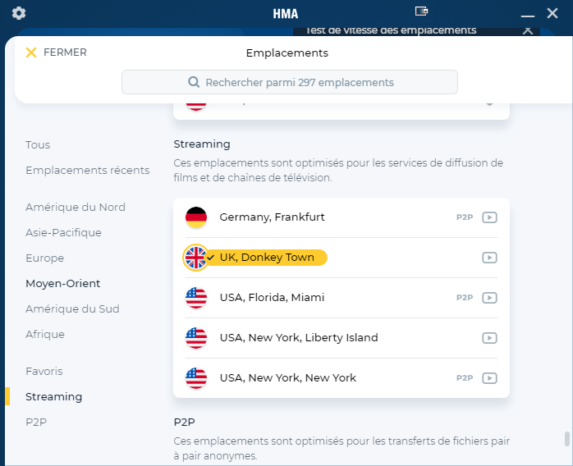Open Emplacements récents category
The width and height of the screenshot is (573, 466).
click(87, 170)
